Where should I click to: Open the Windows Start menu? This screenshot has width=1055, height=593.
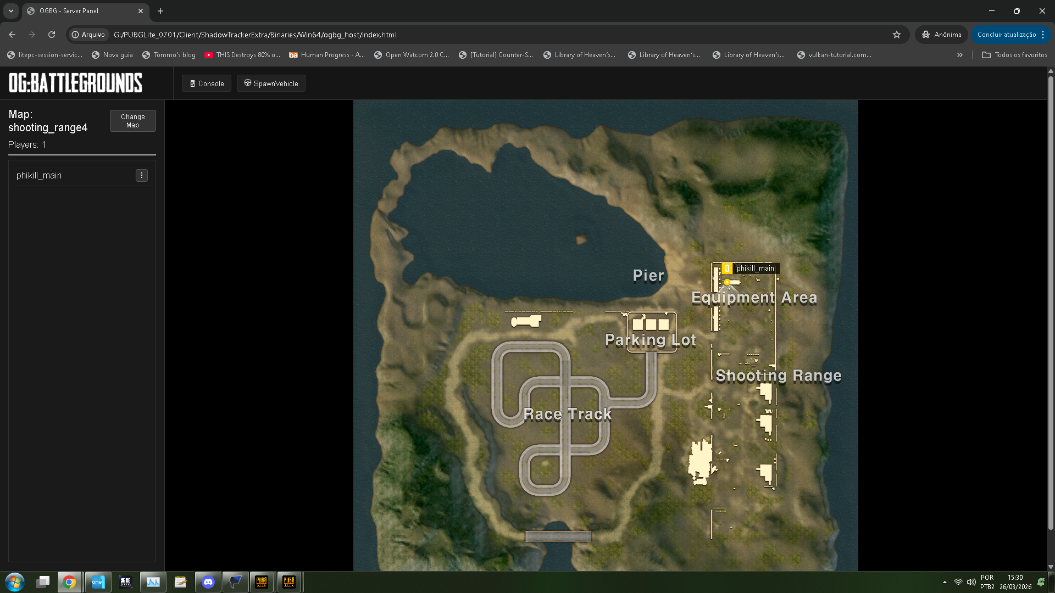15,582
